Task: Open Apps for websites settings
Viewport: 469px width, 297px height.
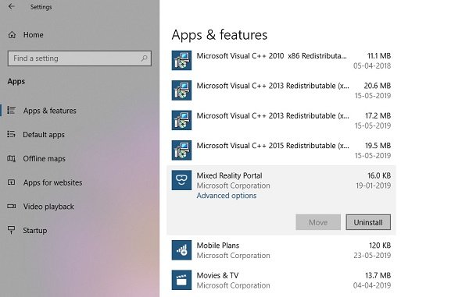Action: tap(52, 182)
